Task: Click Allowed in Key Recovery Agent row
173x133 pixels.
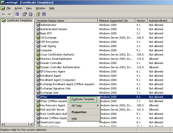Action: [153, 105]
